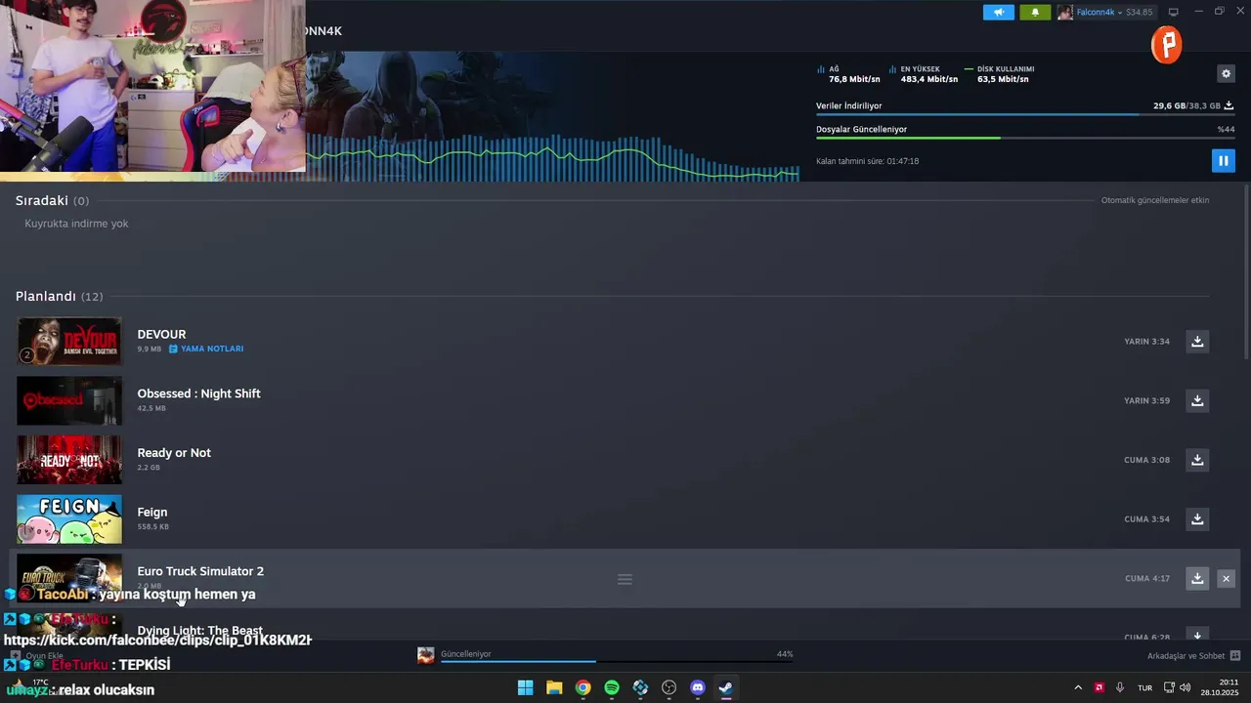
Task: Open download settings gear icon
Action: [x=1226, y=73]
